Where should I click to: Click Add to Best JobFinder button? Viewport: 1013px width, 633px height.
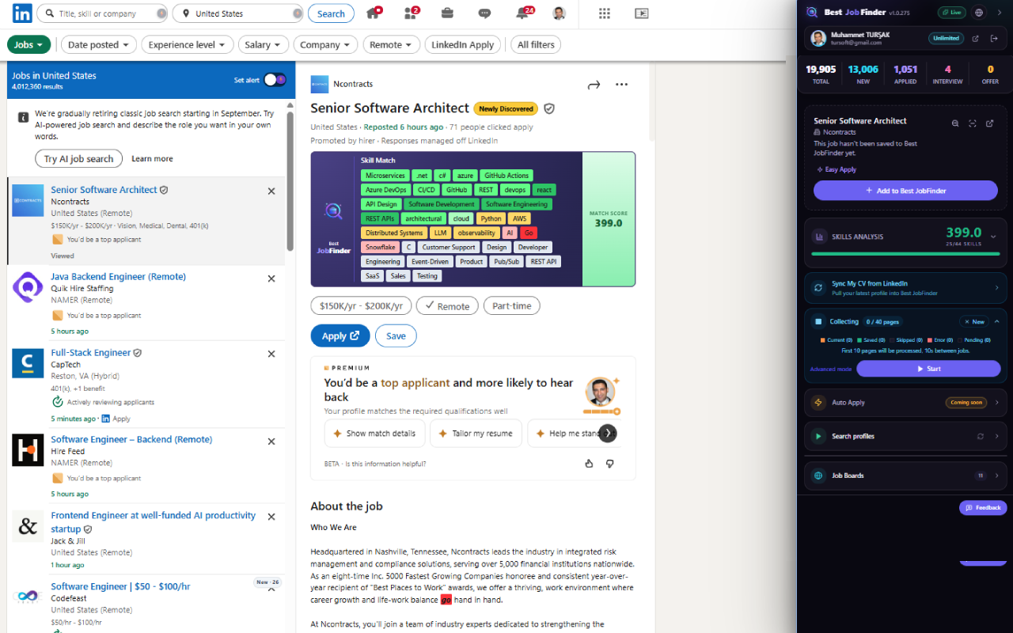coord(905,191)
